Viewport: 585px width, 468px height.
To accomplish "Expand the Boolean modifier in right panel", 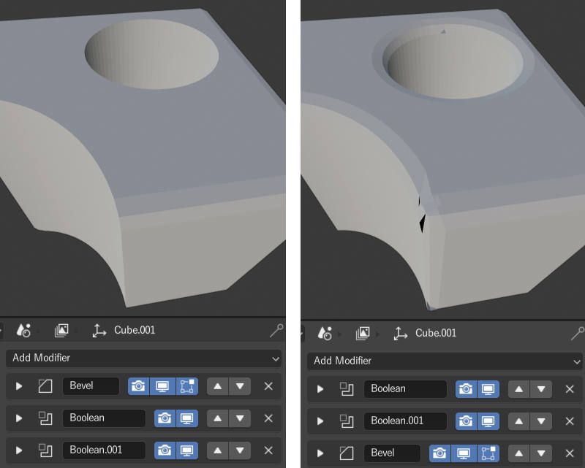I will (320, 389).
